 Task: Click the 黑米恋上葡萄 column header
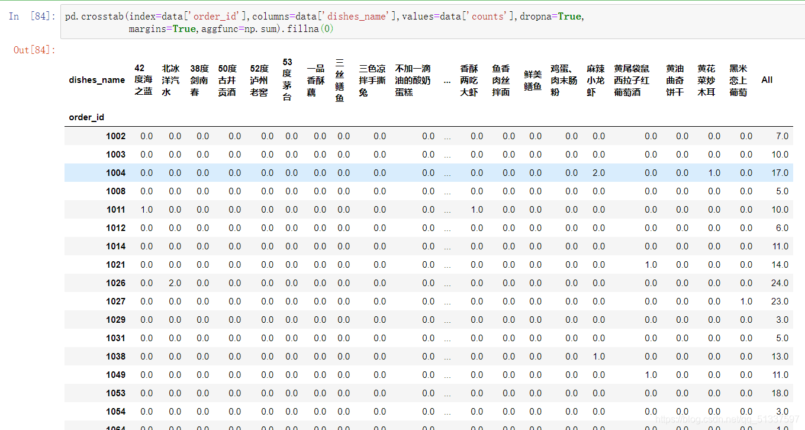(x=739, y=80)
